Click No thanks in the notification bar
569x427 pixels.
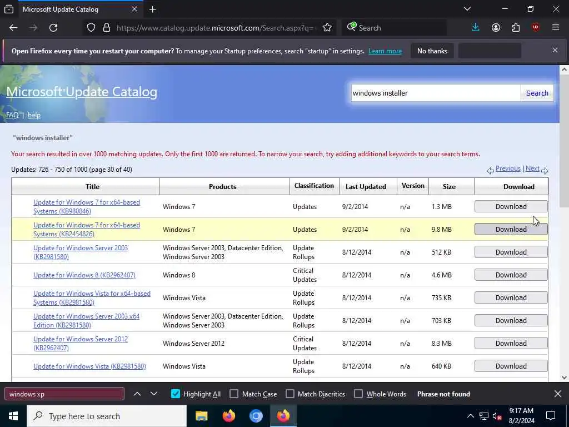pyautogui.click(x=432, y=51)
